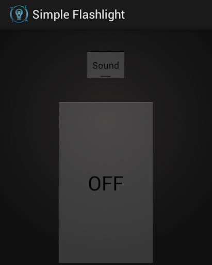Viewport: 212px width, 265px height.
Task: Switch the large OFF toggle to on
Action: pos(106,183)
